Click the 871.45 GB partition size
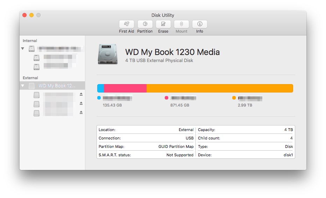Viewport: 326px width, 198px height. tap(180, 105)
